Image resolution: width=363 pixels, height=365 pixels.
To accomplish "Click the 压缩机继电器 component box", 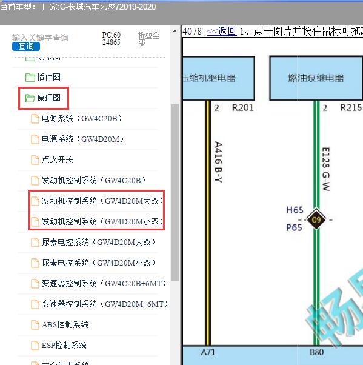I will coord(219,78).
